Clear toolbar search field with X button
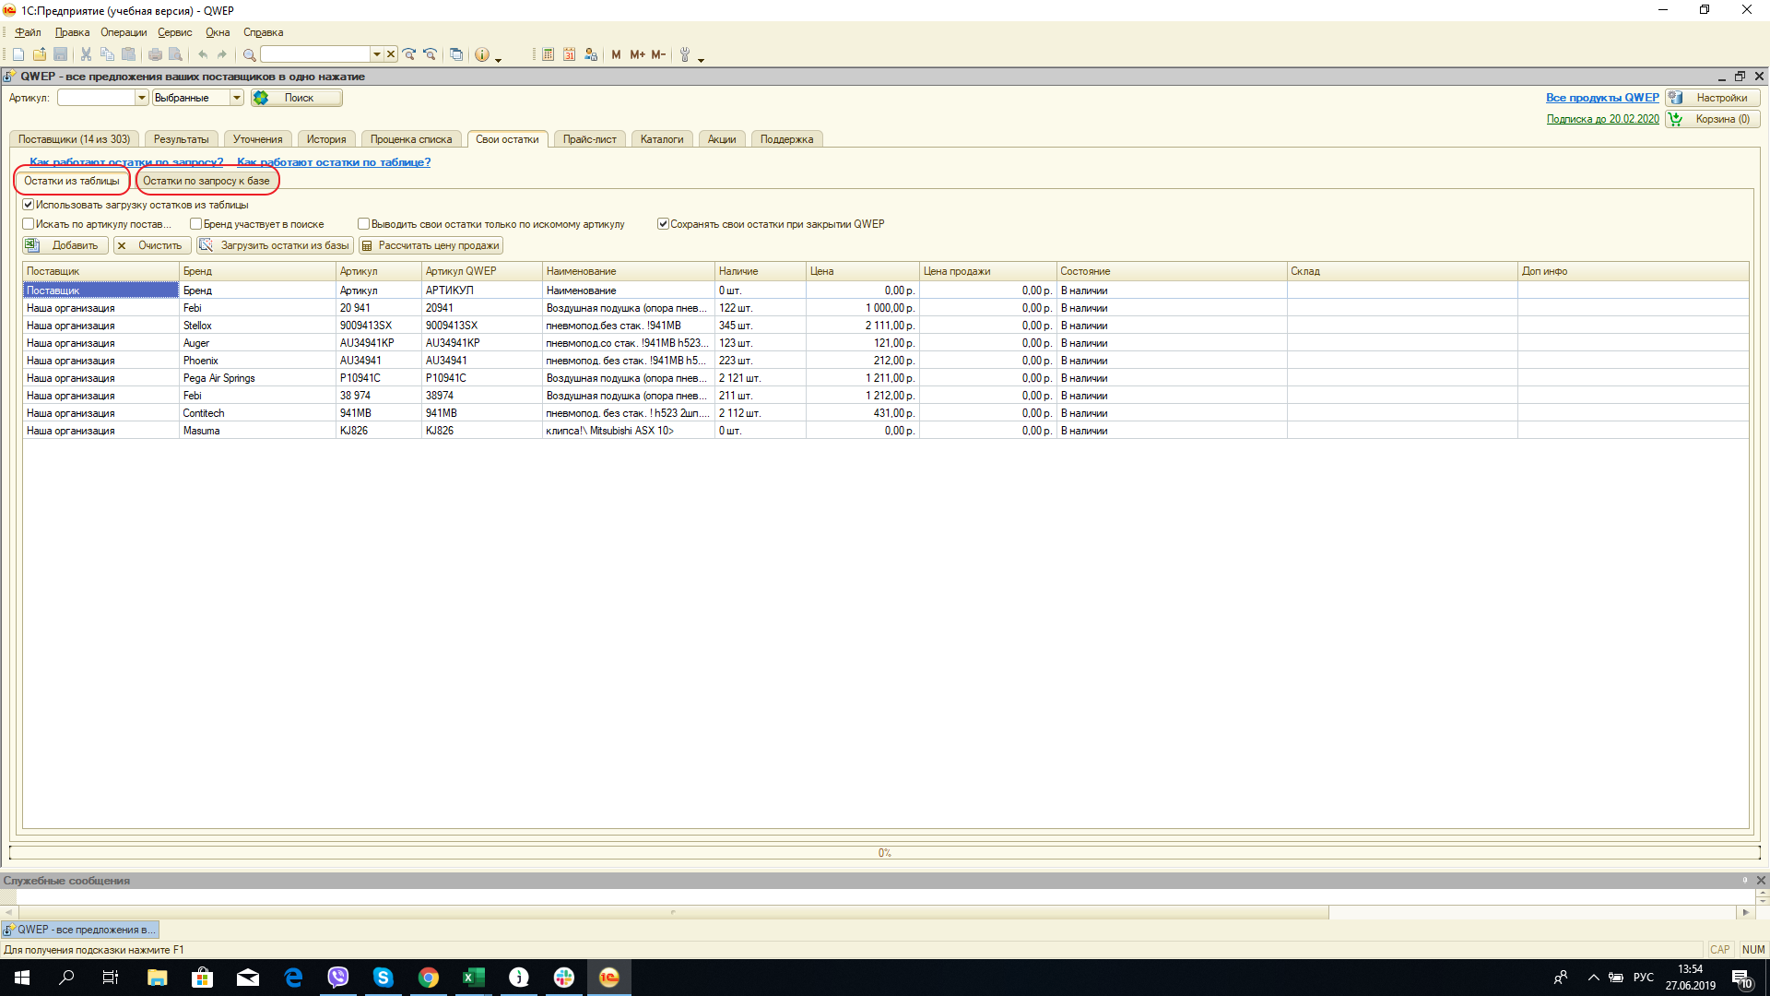1770x996 pixels. [391, 54]
